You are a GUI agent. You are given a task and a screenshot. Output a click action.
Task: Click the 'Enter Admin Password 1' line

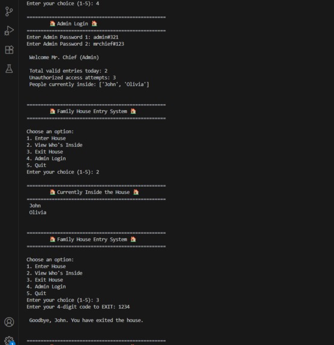click(72, 37)
